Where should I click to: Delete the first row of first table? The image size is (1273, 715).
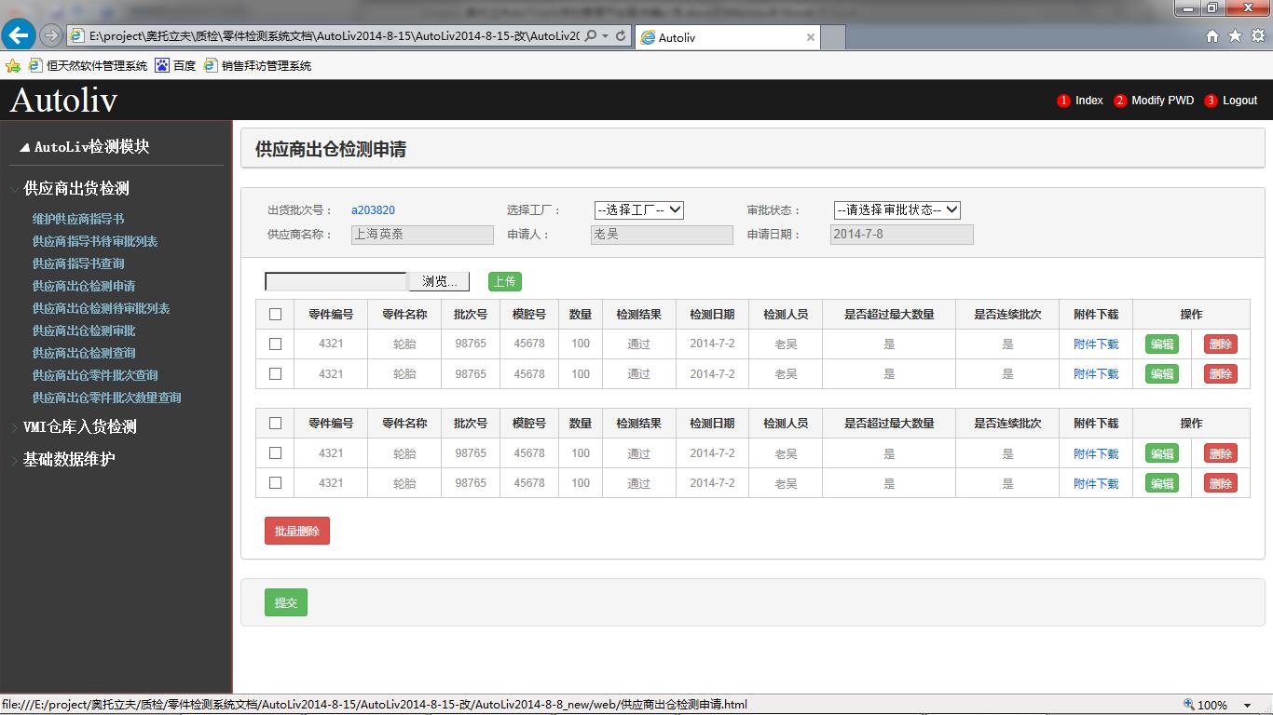[x=1221, y=344]
